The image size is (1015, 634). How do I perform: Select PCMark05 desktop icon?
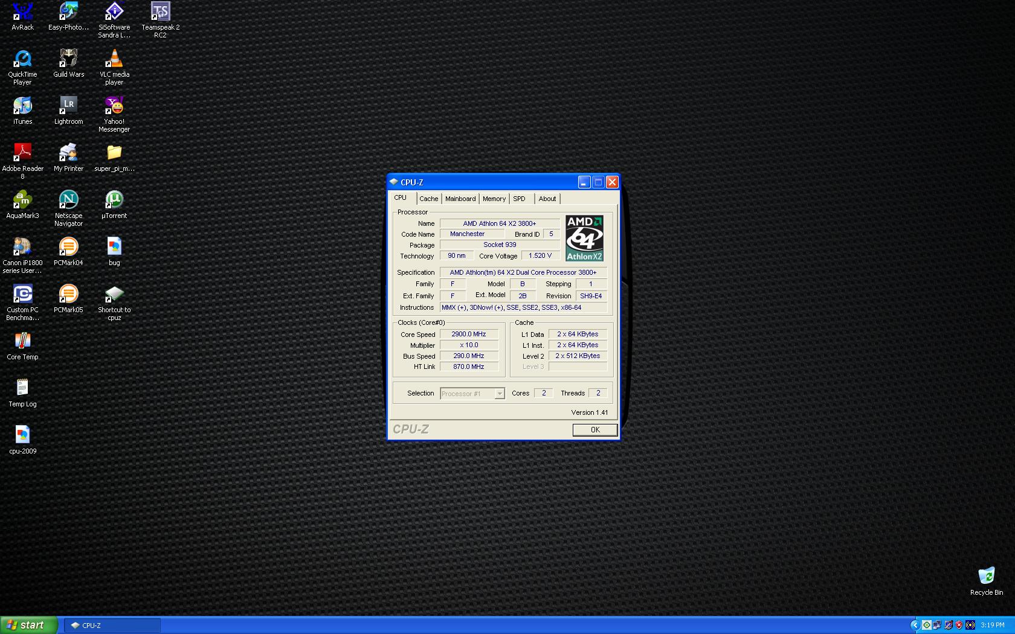point(68,299)
